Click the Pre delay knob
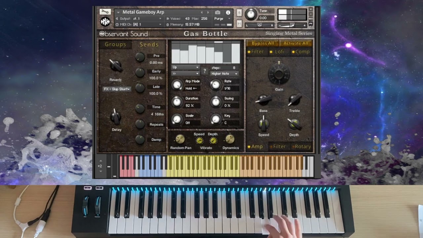This screenshot has height=238, width=423. tap(140, 57)
